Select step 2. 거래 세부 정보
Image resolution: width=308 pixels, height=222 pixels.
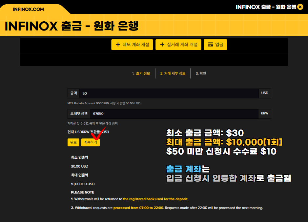[x=173, y=73]
